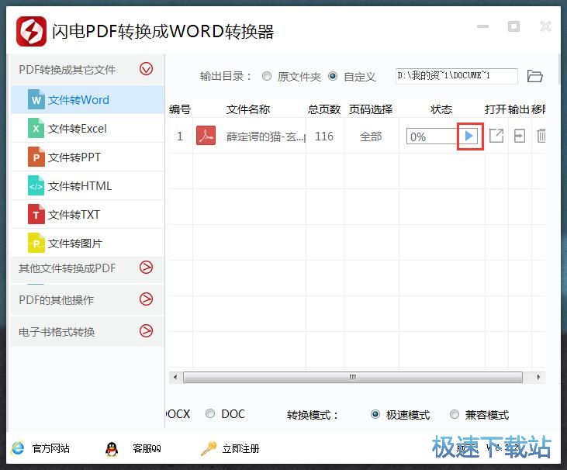Click the QQ penguin icon
The image size is (567, 470).
[x=112, y=449]
